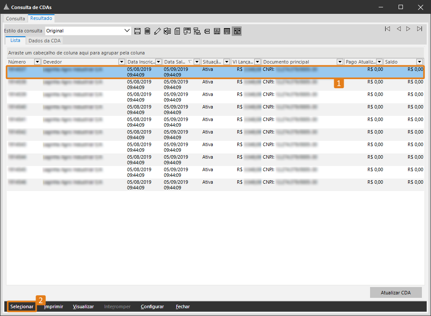Open the Número column filter dropdown
This screenshot has height=316, width=431.
pyautogui.click(x=37, y=62)
